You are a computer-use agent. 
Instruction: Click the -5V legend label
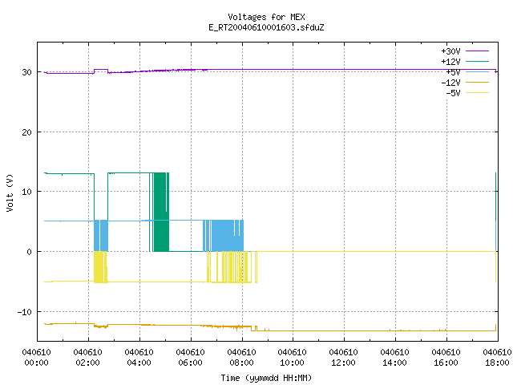pyautogui.click(x=453, y=93)
